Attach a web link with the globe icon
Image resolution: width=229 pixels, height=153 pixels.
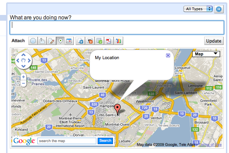coord(33,41)
